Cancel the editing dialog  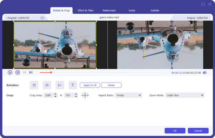pos(198,130)
